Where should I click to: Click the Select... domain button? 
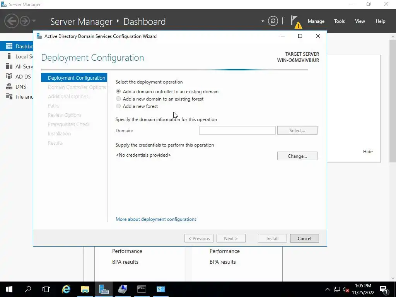pyautogui.click(x=297, y=130)
